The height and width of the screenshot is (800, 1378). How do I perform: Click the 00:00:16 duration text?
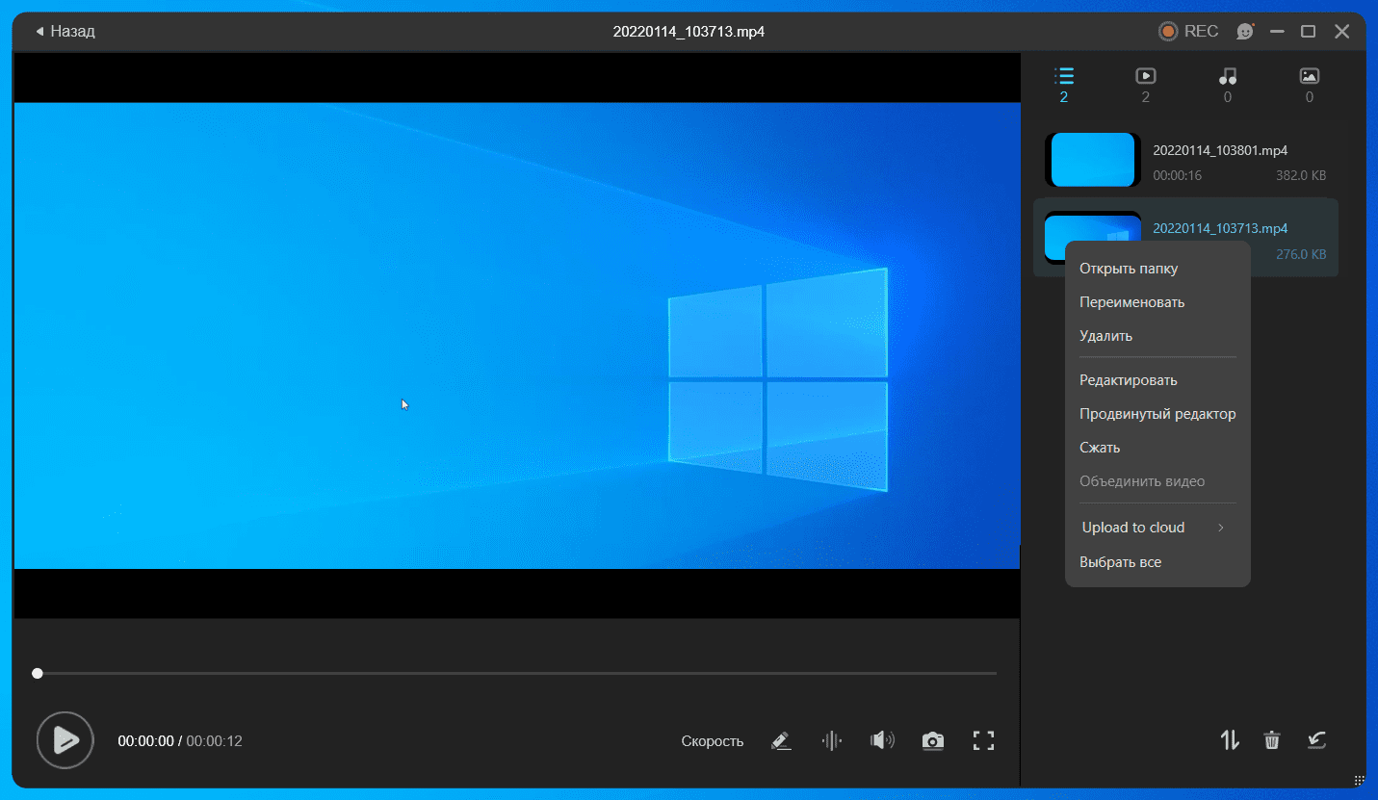click(1177, 176)
